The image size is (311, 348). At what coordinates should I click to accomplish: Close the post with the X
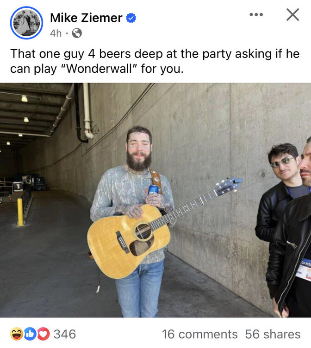point(292,15)
